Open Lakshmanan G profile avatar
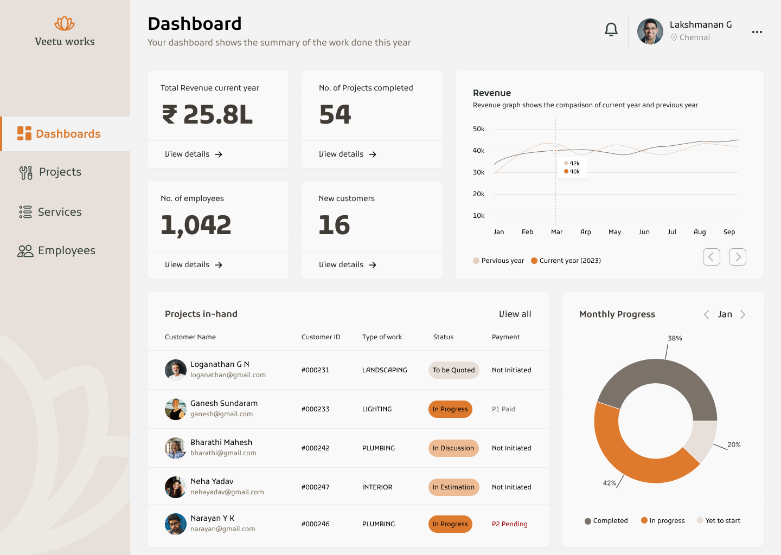This screenshot has height=555, width=781. click(x=650, y=31)
